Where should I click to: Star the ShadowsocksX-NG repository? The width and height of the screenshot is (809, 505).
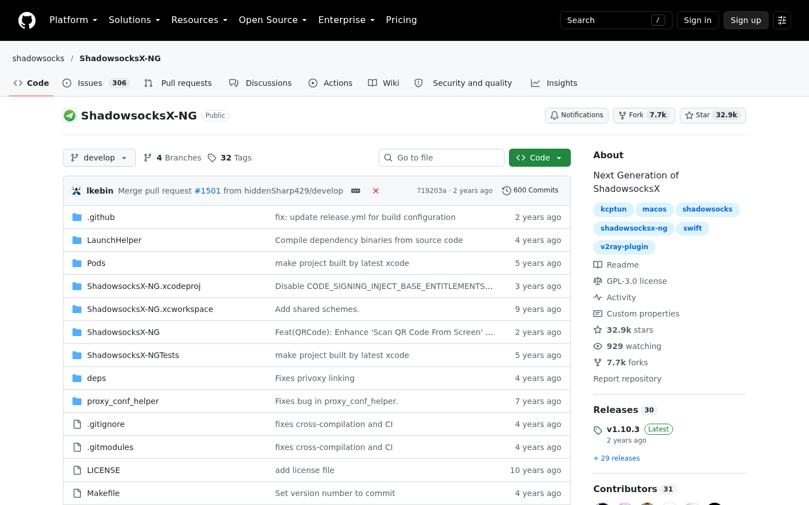pyautogui.click(x=713, y=116)
